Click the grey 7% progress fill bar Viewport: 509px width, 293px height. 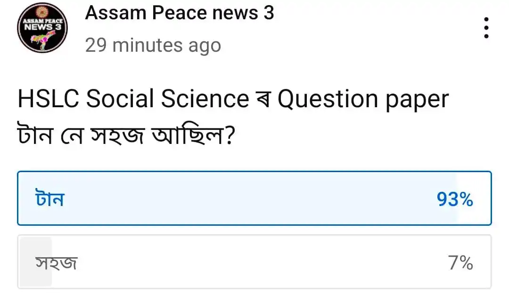click(36, 261)
